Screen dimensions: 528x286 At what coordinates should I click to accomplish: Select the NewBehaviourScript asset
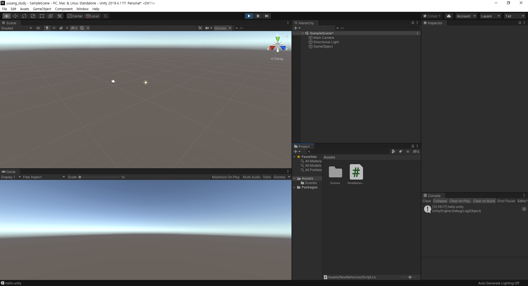click(356, 175)
